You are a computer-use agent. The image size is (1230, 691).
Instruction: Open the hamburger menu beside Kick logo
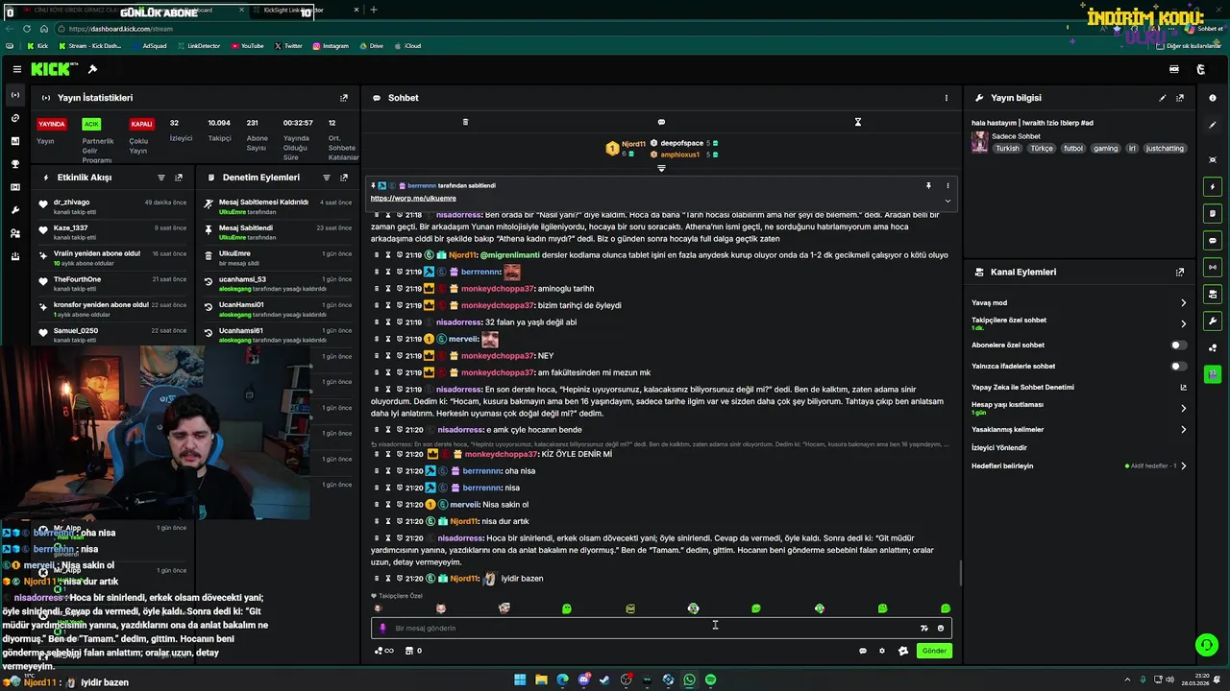tap(16, 69)
